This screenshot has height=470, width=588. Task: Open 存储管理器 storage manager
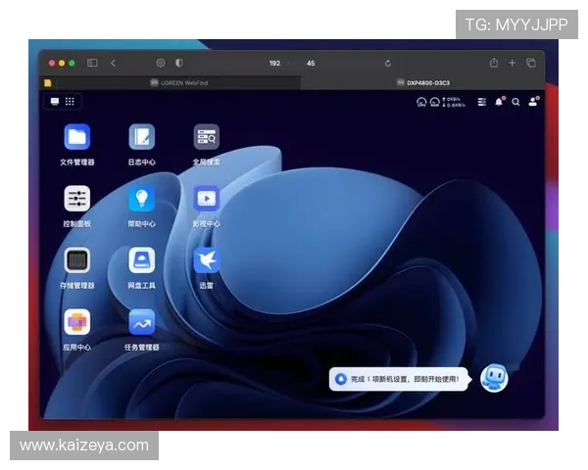click(x=77, y=261)
